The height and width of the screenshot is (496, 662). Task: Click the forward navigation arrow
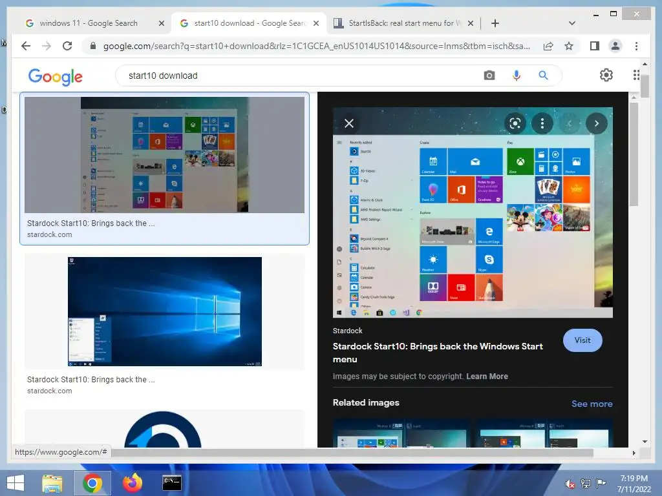pos(47,46)
